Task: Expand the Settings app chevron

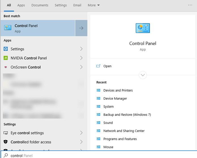Action: click(x=81, y=49)
